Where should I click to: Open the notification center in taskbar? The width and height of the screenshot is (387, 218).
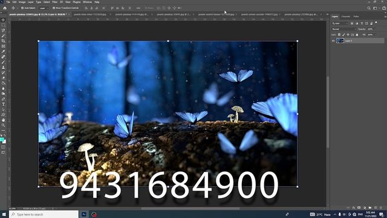(x=382, y=214)
